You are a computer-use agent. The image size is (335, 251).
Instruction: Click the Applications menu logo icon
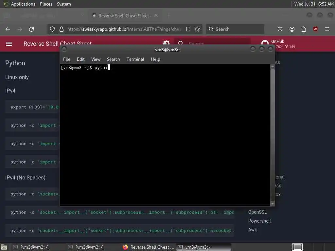[x=6, y=4]
